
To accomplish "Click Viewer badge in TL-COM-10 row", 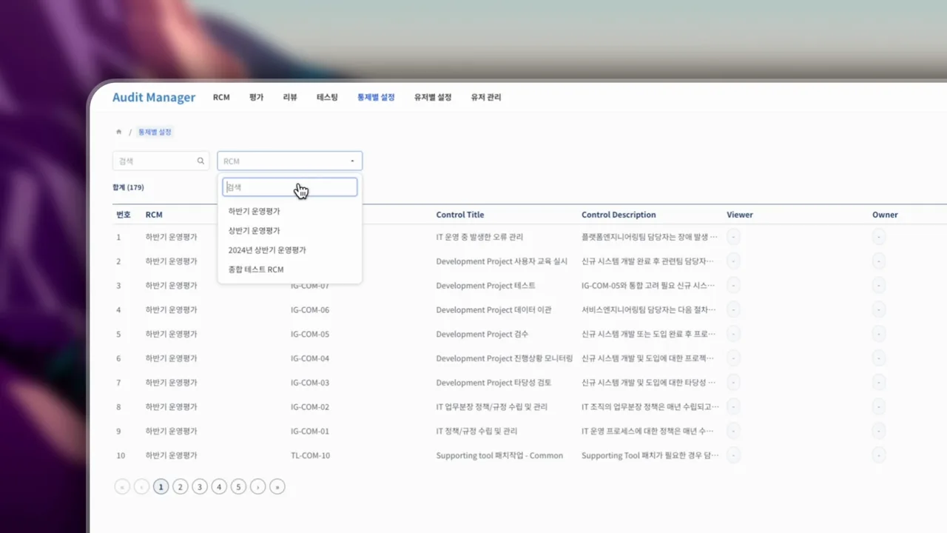I will [x=733, y=455].
